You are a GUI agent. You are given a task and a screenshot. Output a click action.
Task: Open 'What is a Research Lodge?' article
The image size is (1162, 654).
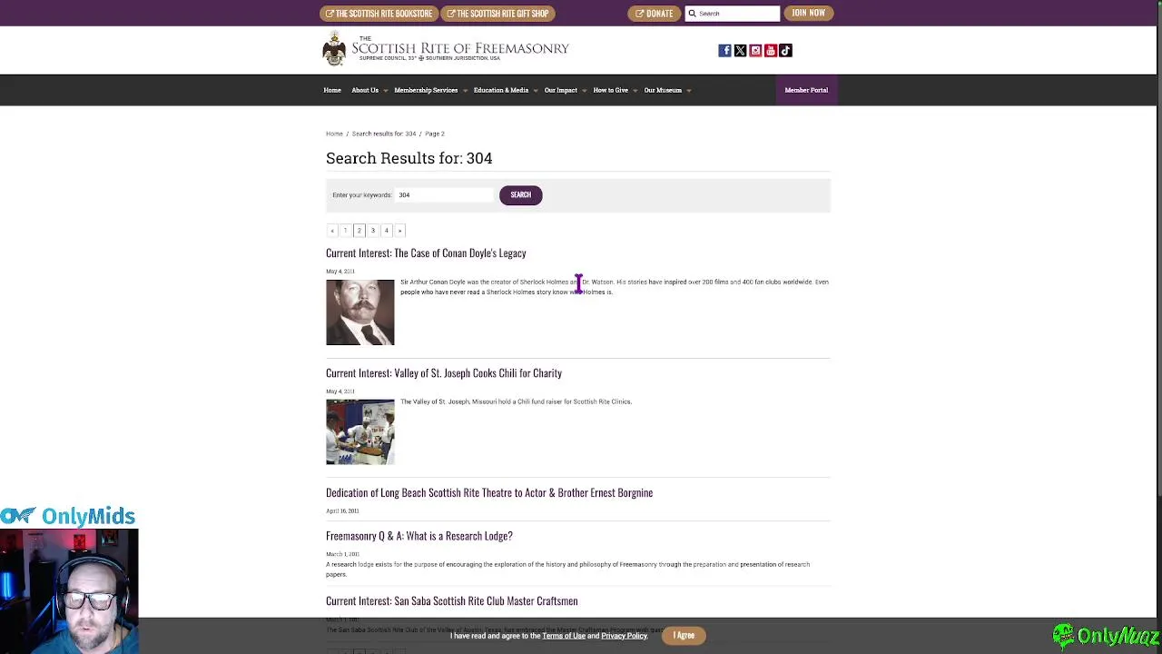[x=419, y=536]
